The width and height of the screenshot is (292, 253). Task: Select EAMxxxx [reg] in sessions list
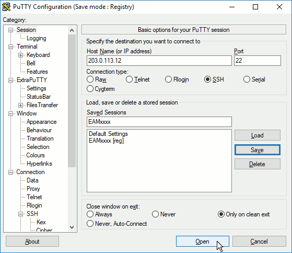coord(106,141)
